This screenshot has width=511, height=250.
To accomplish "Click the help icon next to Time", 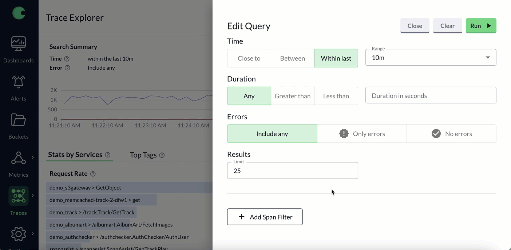I will click(67, 59).
